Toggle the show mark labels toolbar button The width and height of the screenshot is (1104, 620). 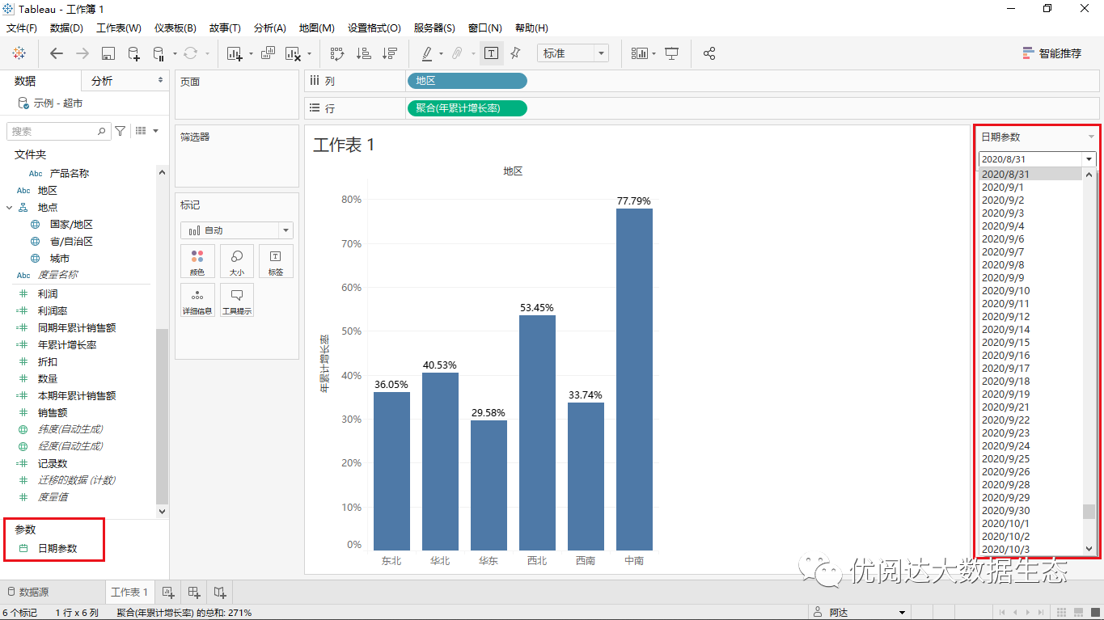tap(491, 53)
